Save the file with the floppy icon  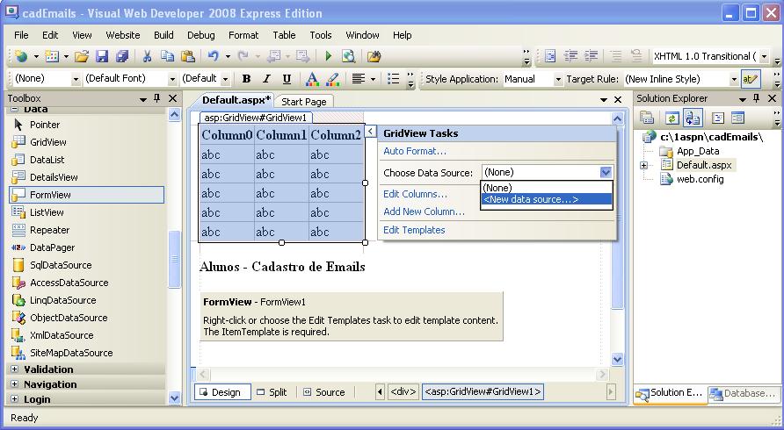[102, 56]
